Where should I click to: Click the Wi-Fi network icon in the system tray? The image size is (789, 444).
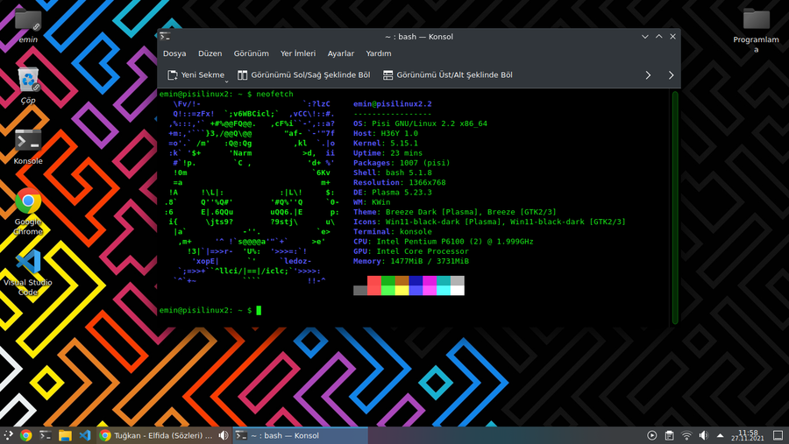click(x=687, y=435)
